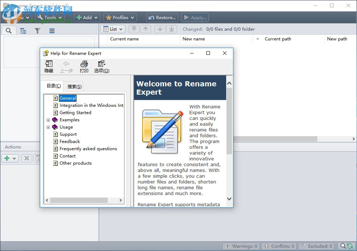Click the Restore button
This screenshot has width=357, height=251.
pos(162,17)
